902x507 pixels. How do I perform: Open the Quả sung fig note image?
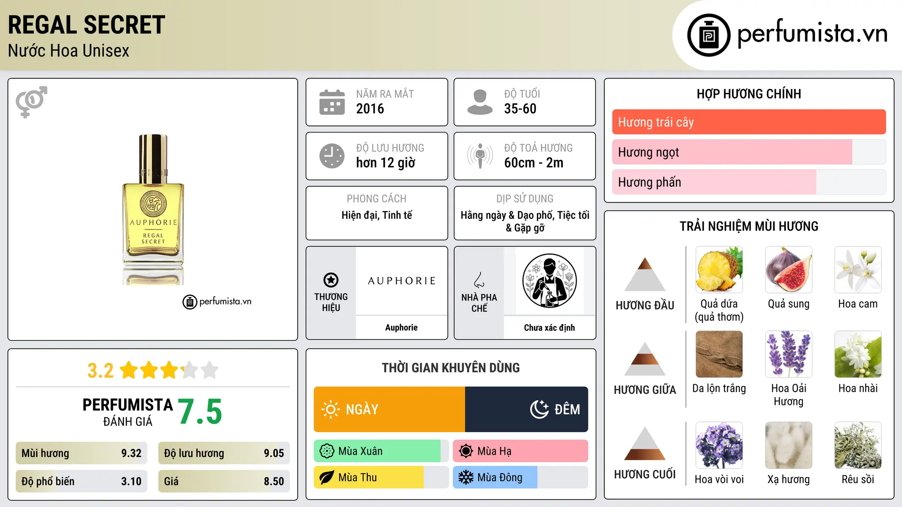pos(789,270)
